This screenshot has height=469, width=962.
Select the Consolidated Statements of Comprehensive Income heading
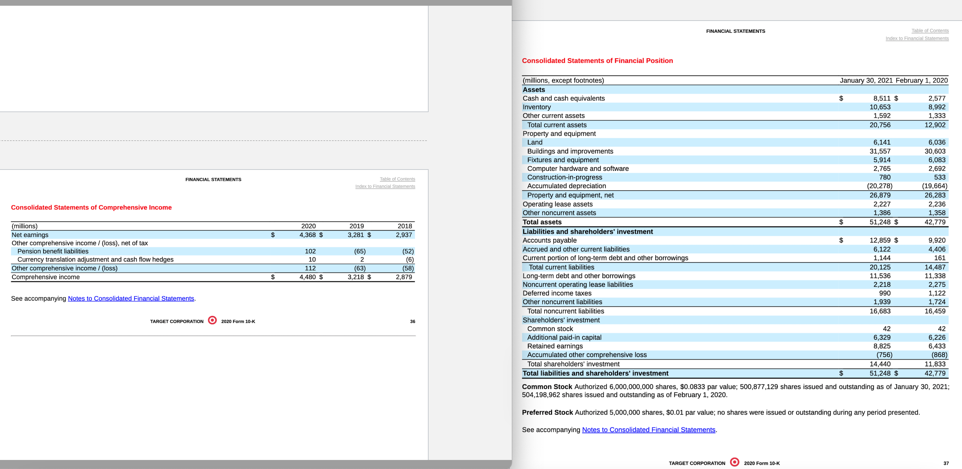pos(91,207)
